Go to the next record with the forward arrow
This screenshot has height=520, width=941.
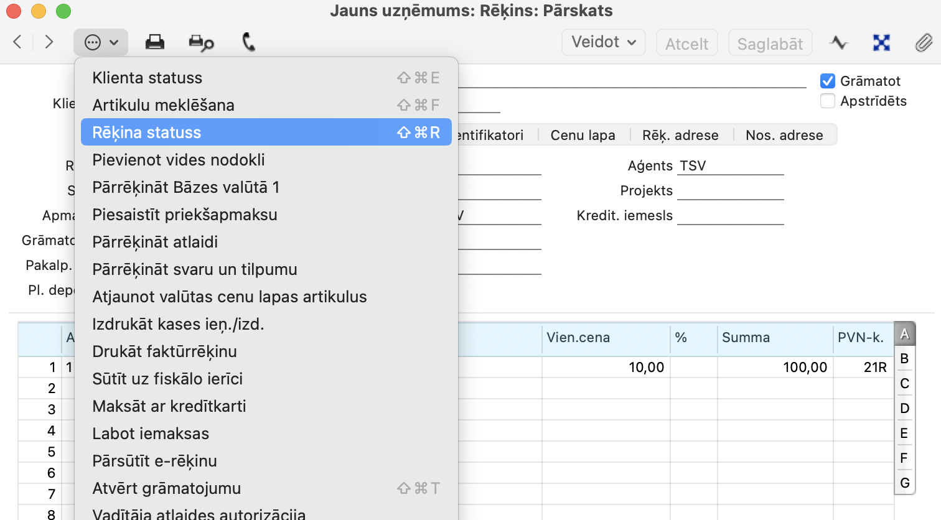49,42
